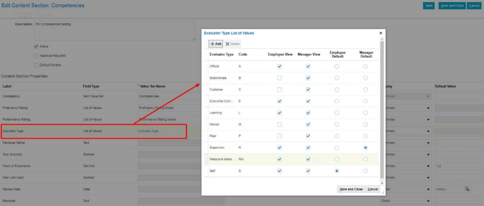Open display dropdown for Proficiency Rating row

coord(428,108)
